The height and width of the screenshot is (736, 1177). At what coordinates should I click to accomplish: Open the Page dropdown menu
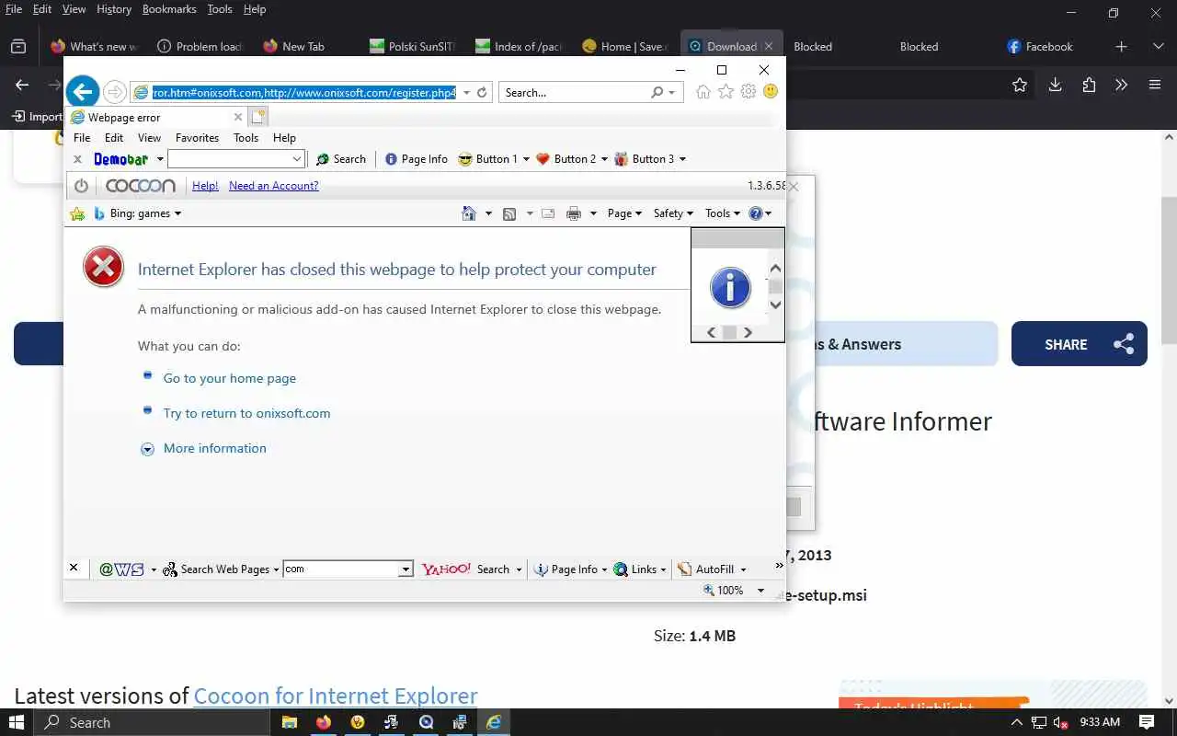(x=624, y=213)
